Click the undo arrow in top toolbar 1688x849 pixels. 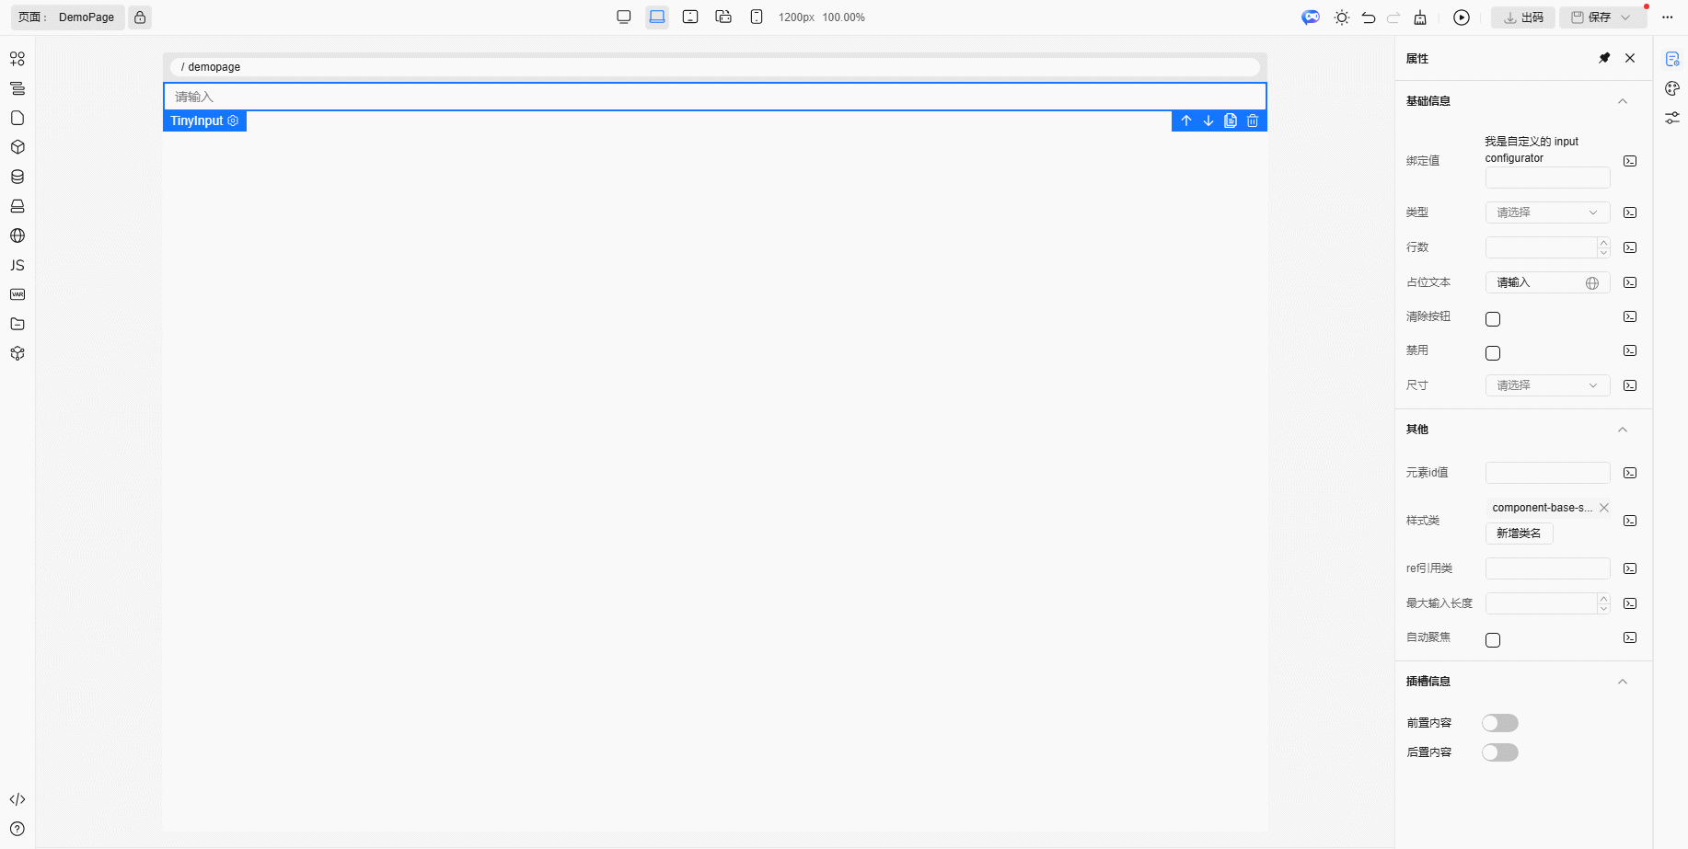1369,17
